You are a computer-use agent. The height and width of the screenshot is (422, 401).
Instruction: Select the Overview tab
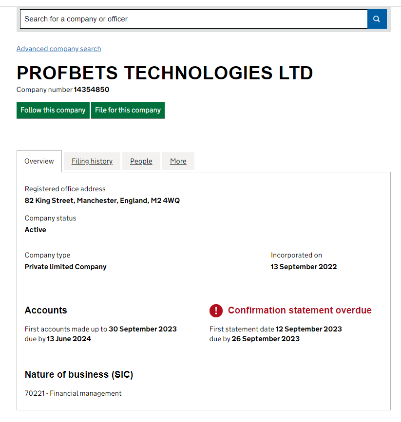39,161
